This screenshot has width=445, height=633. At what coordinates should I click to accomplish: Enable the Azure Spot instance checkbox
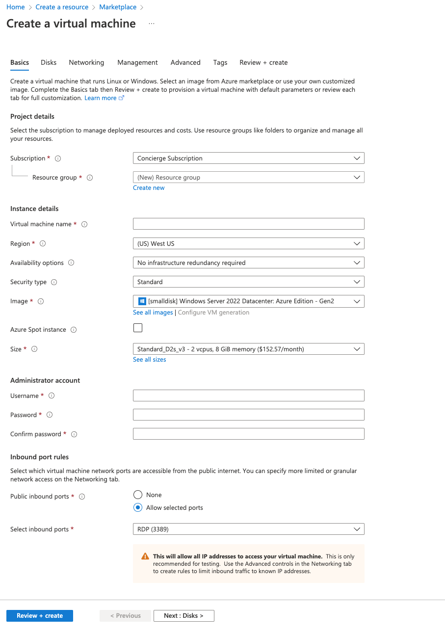138,328
